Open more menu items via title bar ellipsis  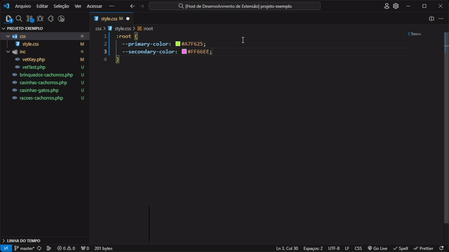tap(112, 6)
